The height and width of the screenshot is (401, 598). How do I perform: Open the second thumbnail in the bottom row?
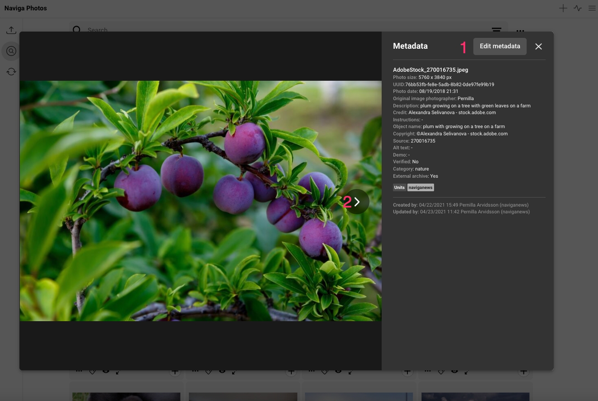pyautogui.click(x=243, y=396)
